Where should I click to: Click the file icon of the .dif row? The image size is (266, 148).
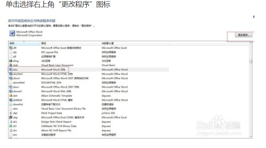pyautogui.click(x=11, y=48)
